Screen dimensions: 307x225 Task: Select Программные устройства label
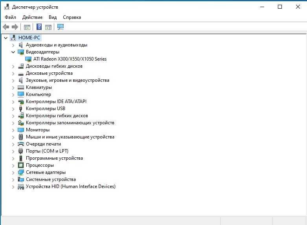click(54, 158)
